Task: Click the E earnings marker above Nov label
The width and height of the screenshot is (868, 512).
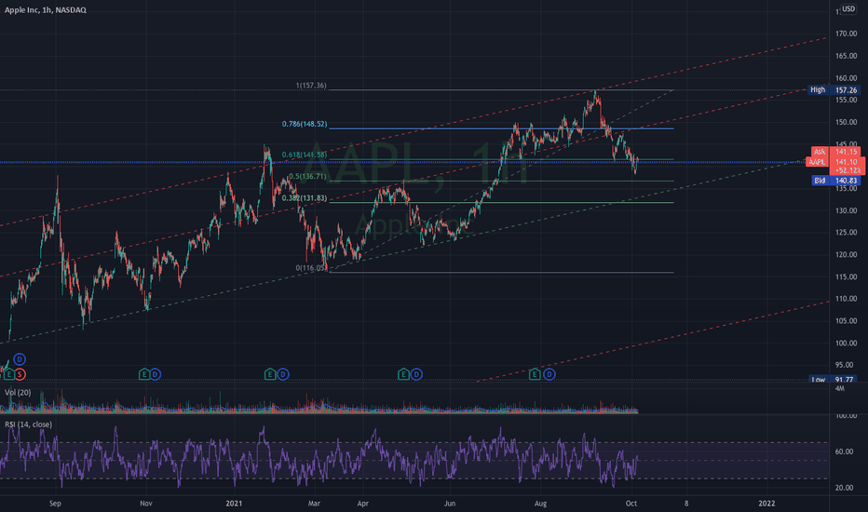Action: point(144,375)
